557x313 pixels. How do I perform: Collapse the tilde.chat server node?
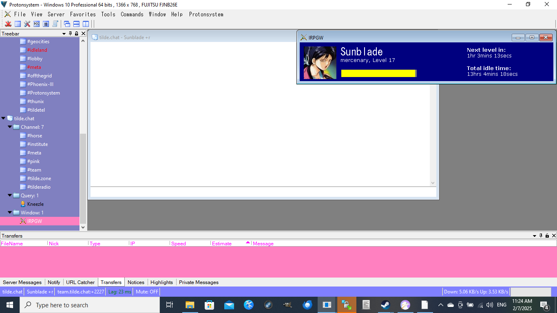3,118
